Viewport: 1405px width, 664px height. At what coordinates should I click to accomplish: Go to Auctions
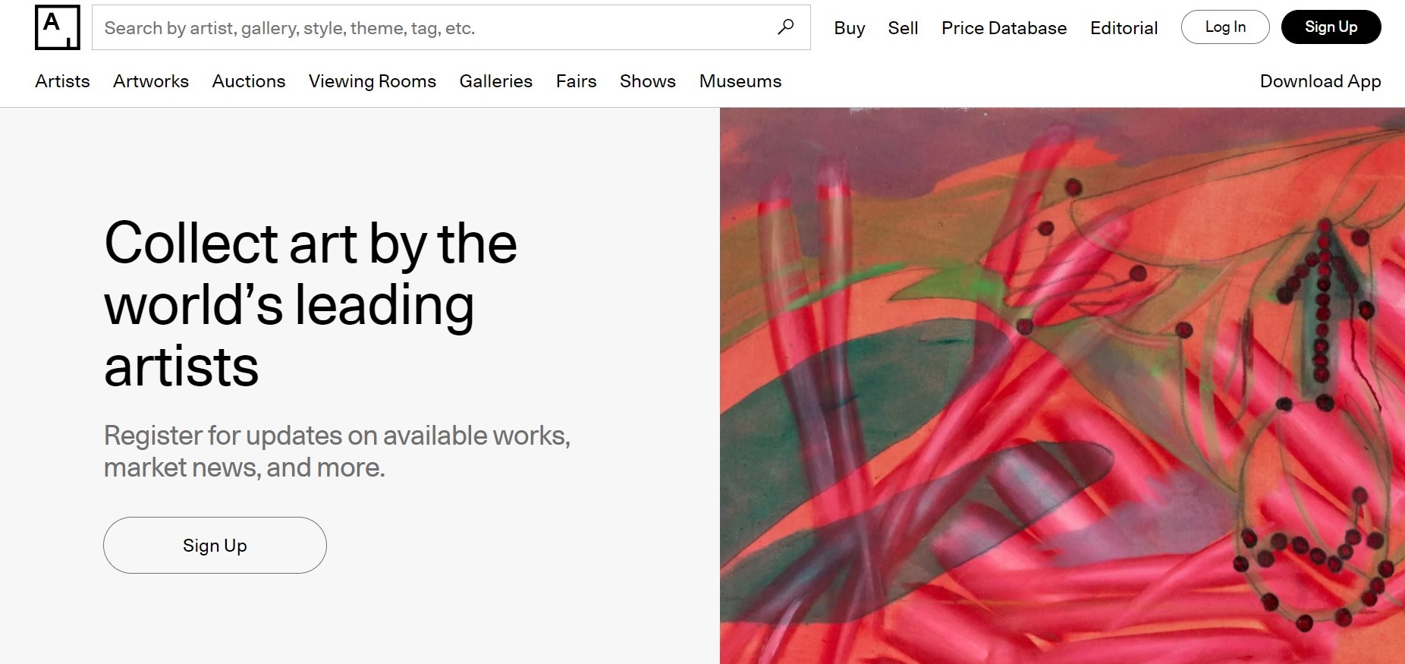(249, 81)
